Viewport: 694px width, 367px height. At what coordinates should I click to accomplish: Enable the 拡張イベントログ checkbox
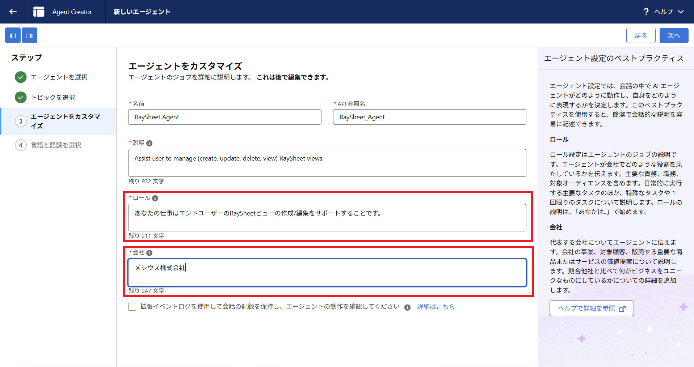(x=132, y=307)
